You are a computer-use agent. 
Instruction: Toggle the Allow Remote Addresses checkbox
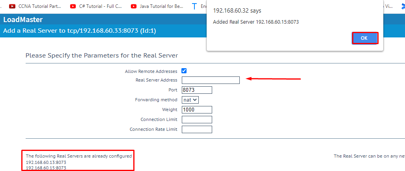point(184,71)
